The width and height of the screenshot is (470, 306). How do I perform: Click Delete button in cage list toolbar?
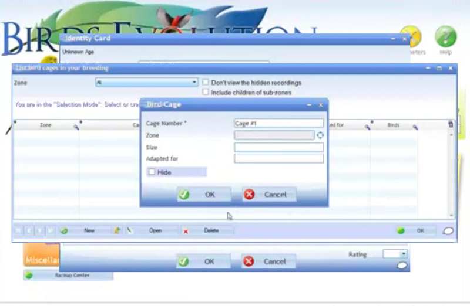coord(207,230)
